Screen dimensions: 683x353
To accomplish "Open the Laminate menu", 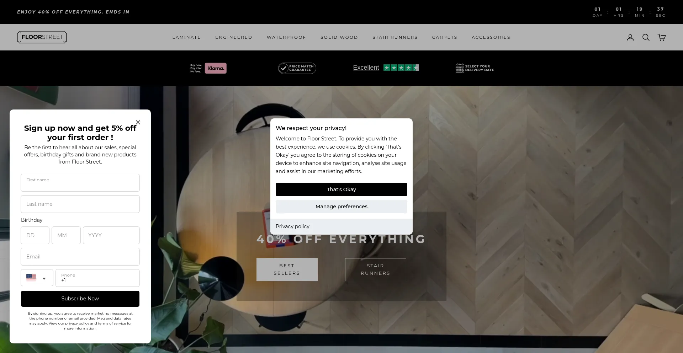I will pyautogui.click(x=186, y=37).
